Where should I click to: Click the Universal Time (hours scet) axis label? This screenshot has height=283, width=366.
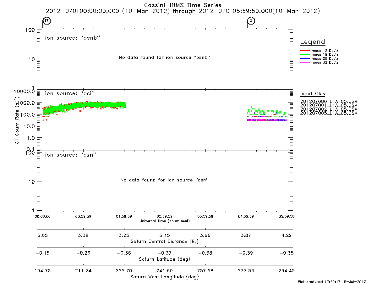(x=165, y=221)
